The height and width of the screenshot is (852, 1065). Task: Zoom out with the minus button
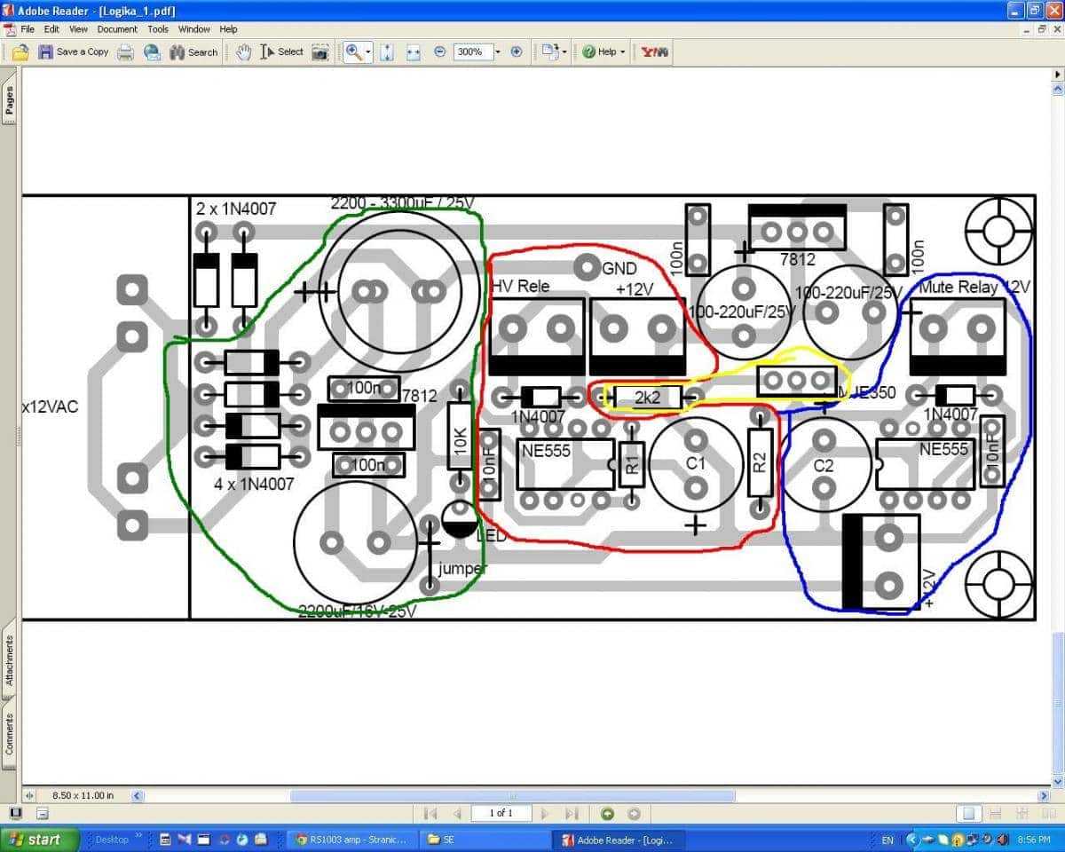click(x=439, y=52)
